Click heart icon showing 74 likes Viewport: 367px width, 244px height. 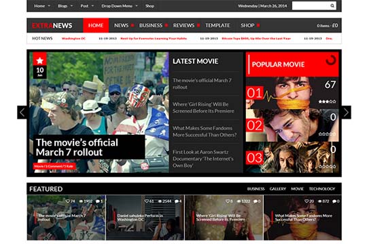point(68,201)
